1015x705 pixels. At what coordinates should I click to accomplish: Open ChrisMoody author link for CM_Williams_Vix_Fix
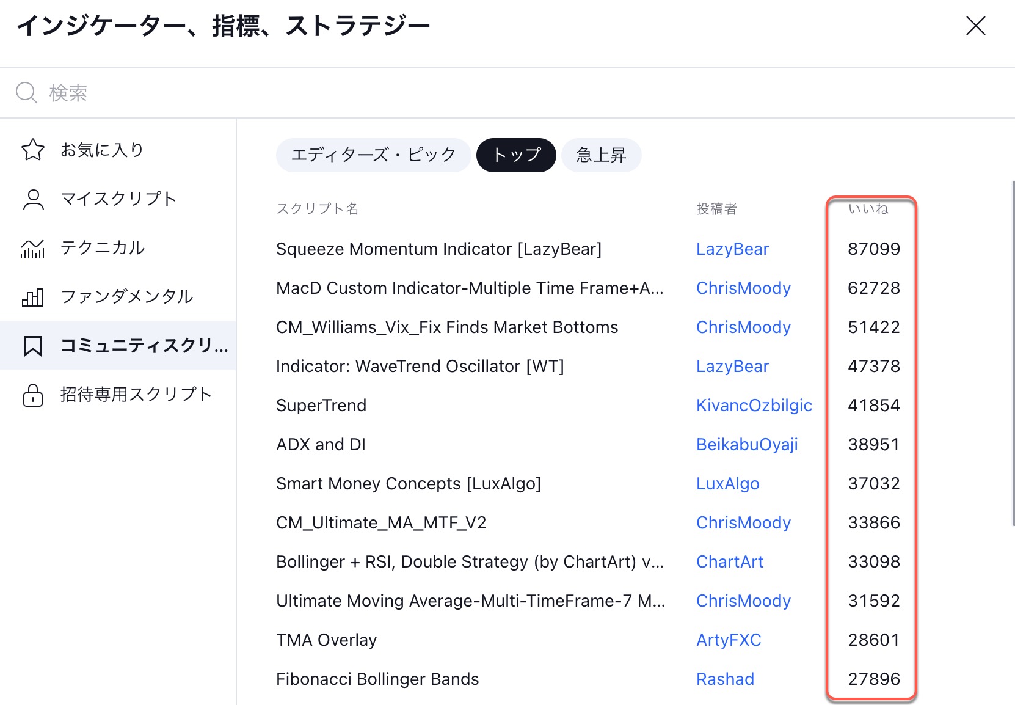pos(743,327)
